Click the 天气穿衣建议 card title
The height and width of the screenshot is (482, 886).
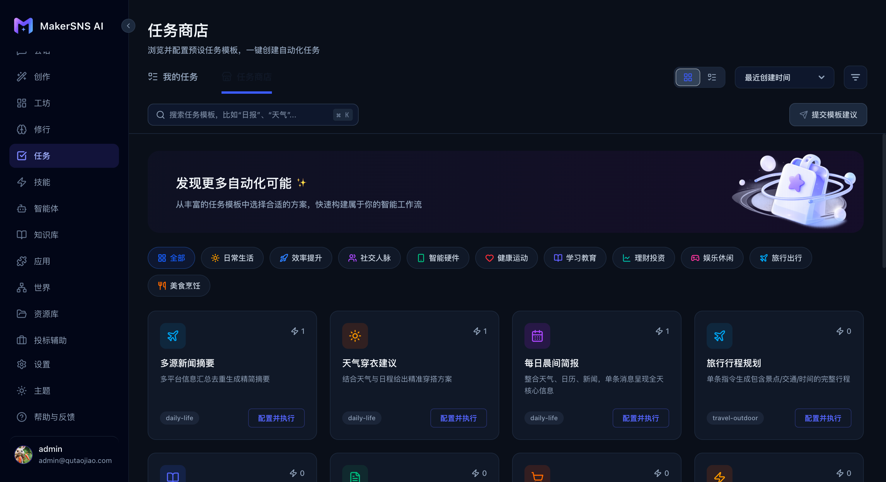pyautogui.click(x=369, y=363)
